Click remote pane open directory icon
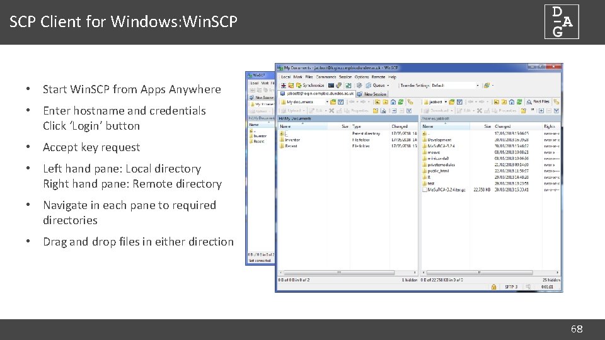Screen dimensions: 605x340 pyautogui.click(x=451, y=102)
